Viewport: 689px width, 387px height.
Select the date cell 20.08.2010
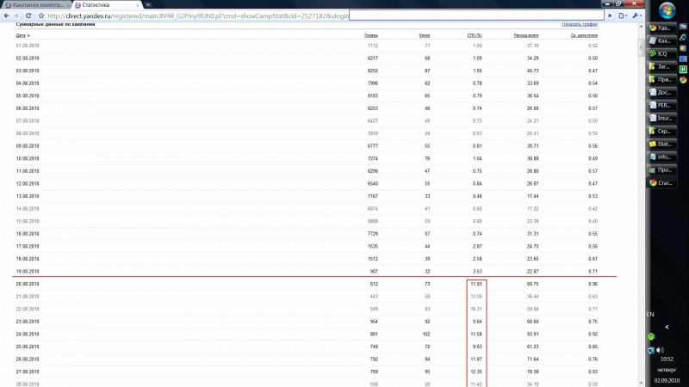pyautogui.click(x=28, y=285)
